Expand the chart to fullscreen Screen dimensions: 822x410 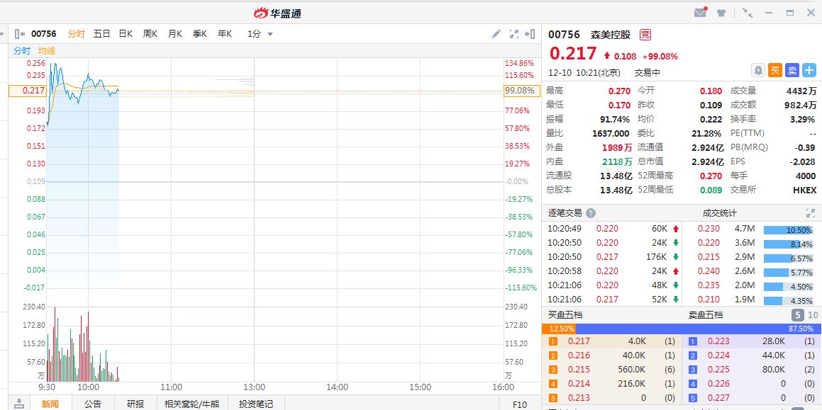pyautogui.click(x=513, y=34)
